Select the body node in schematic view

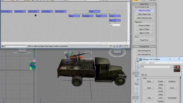(x=94, y=11)
